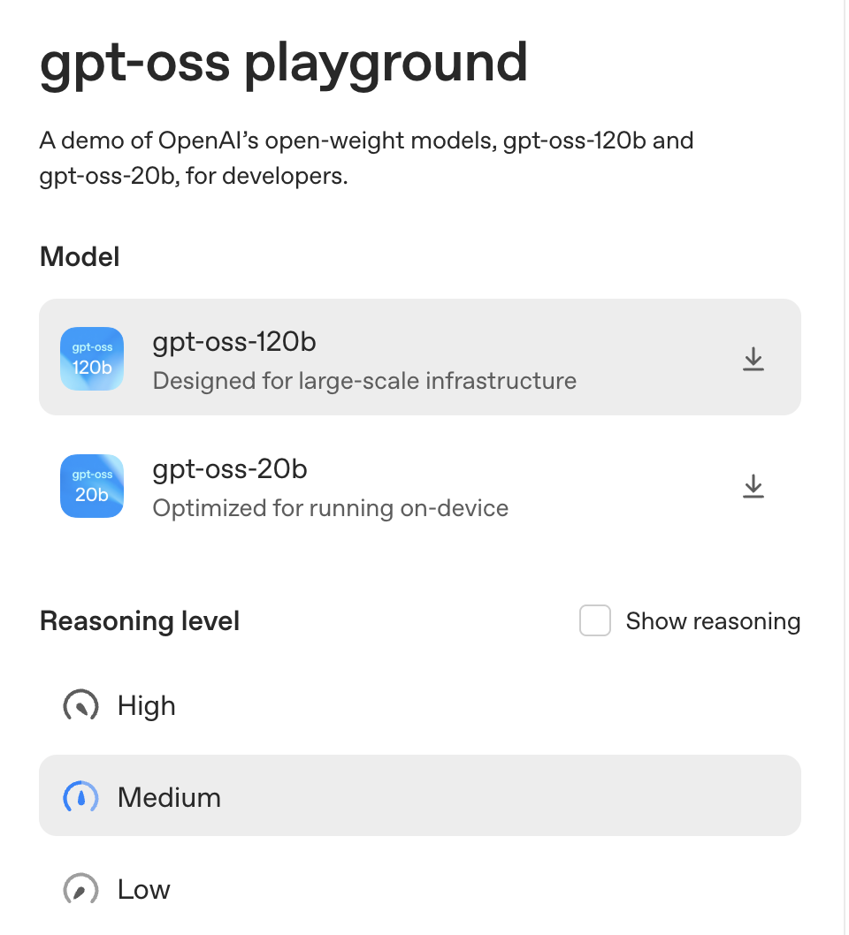The height and width of the screenshot is (935, 849).
Task: Click the 'Reasoning level' section label
Action: tap(140, 621)
